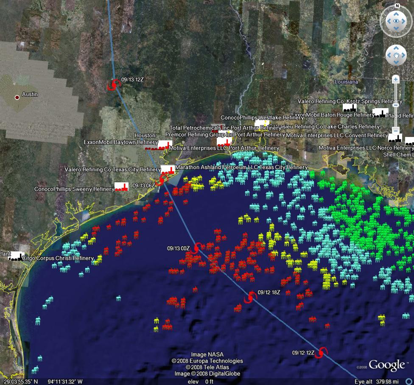This screenshot has height=385, width=414.
Task: Pan the map left with the move joystick arrow
Action: (x=389, y=55)
